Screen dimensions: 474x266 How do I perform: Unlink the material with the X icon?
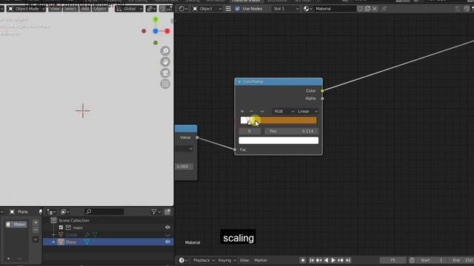(x=375, y=9)
